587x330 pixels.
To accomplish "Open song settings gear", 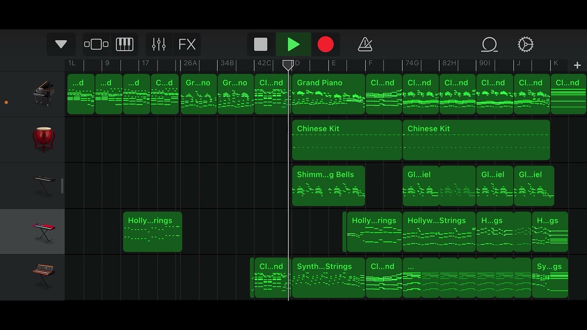I will pos(526,44).
